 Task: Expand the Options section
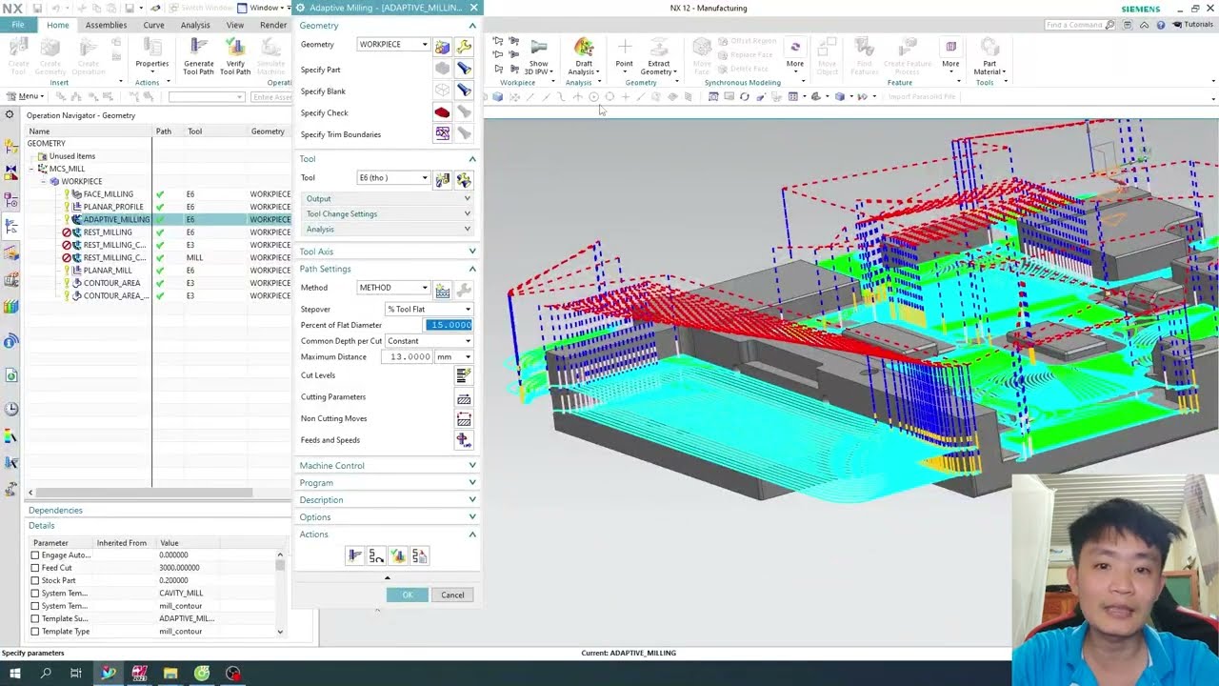coord(386,517)
